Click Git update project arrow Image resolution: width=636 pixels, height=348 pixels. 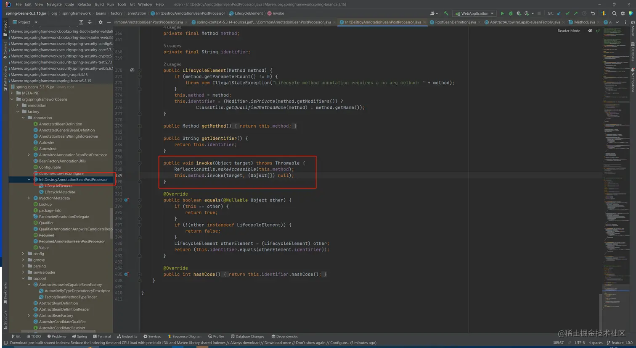[559, 13]
